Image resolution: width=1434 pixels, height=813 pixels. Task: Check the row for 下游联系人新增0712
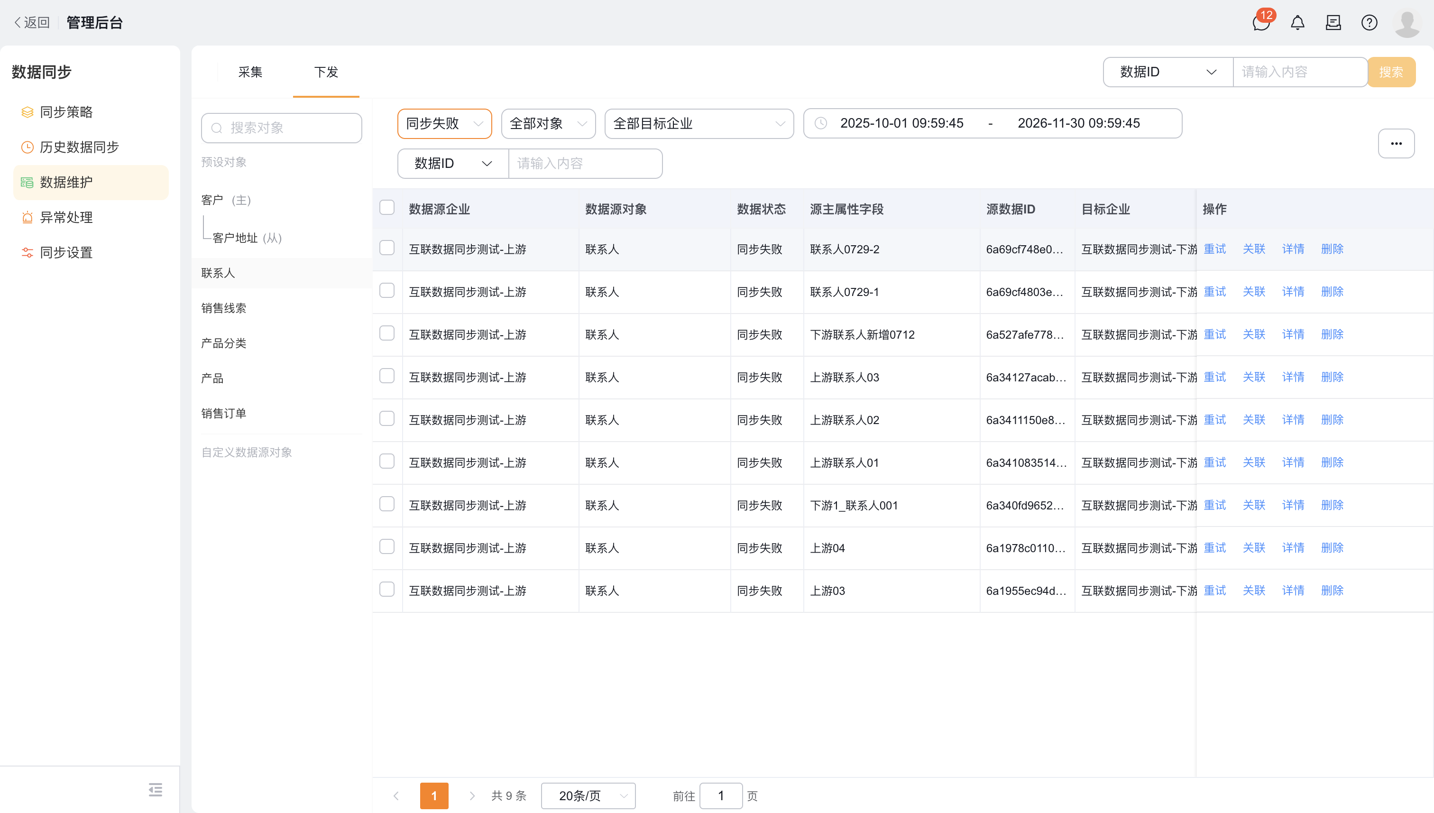pos(387,333)
